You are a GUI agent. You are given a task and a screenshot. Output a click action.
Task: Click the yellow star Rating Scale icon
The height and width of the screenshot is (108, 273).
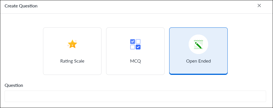[72, 44]
